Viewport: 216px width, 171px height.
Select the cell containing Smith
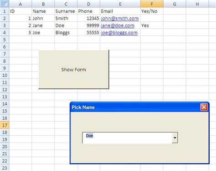tap(66, 18)
